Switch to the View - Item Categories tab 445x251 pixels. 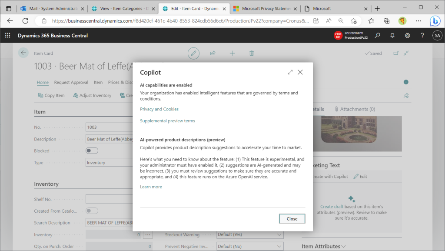pyautogui.click(x=123, y=9)
